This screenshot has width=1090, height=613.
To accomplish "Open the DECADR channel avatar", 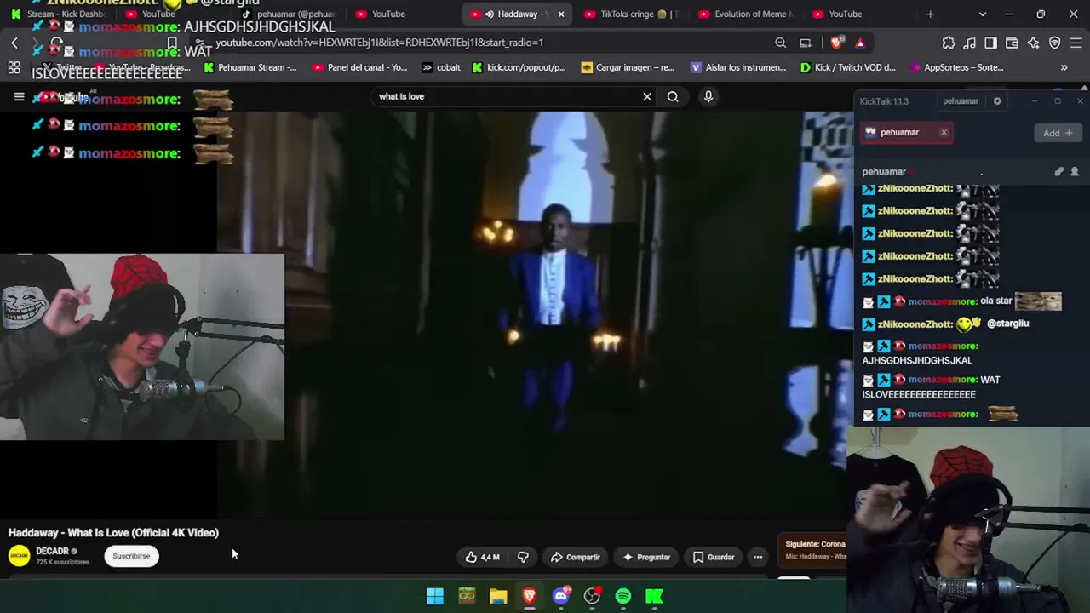I will point(19,556).
